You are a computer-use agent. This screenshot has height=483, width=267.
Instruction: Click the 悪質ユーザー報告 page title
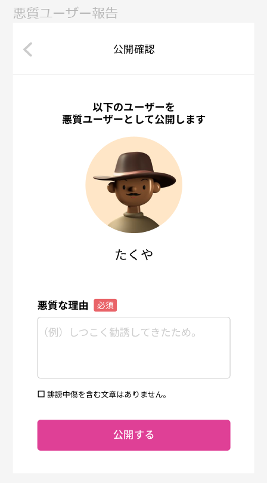tap(66, 13)
